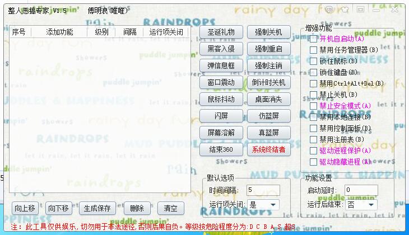The width and height of the screenshot is (409, 235).
Task: Check 禁用任务管理器(B) option
Action: click(x=314, y=50)
